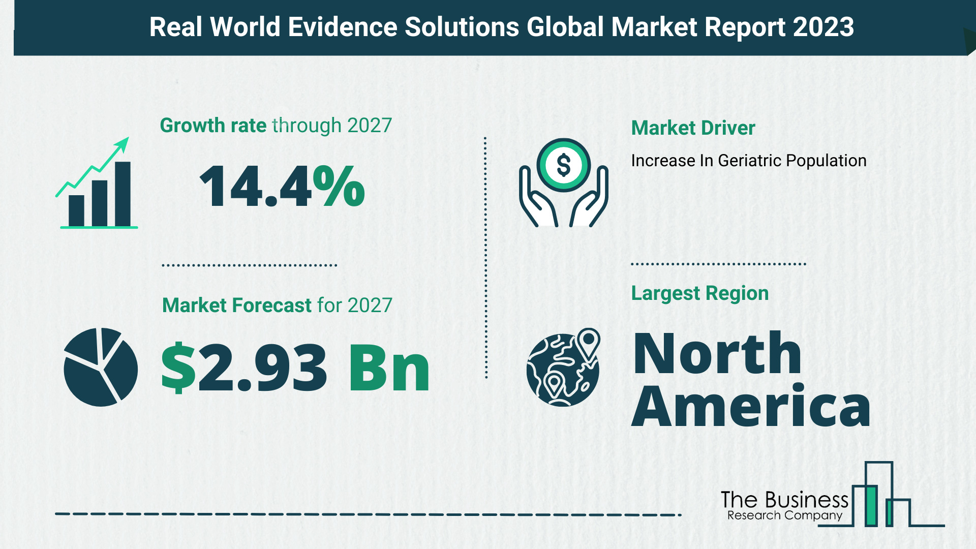Click 'The Business Research Company' name text
Screen dimensions: 976x549
click(784, 506)
